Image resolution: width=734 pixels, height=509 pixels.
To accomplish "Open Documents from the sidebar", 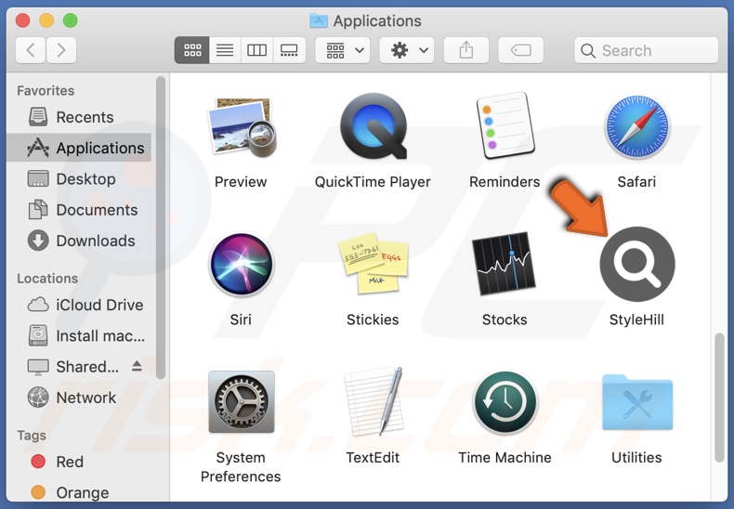I will coord(80,210).
